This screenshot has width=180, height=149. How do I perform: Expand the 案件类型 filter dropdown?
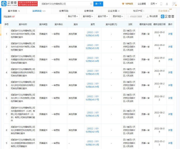[x=88, y=17]
